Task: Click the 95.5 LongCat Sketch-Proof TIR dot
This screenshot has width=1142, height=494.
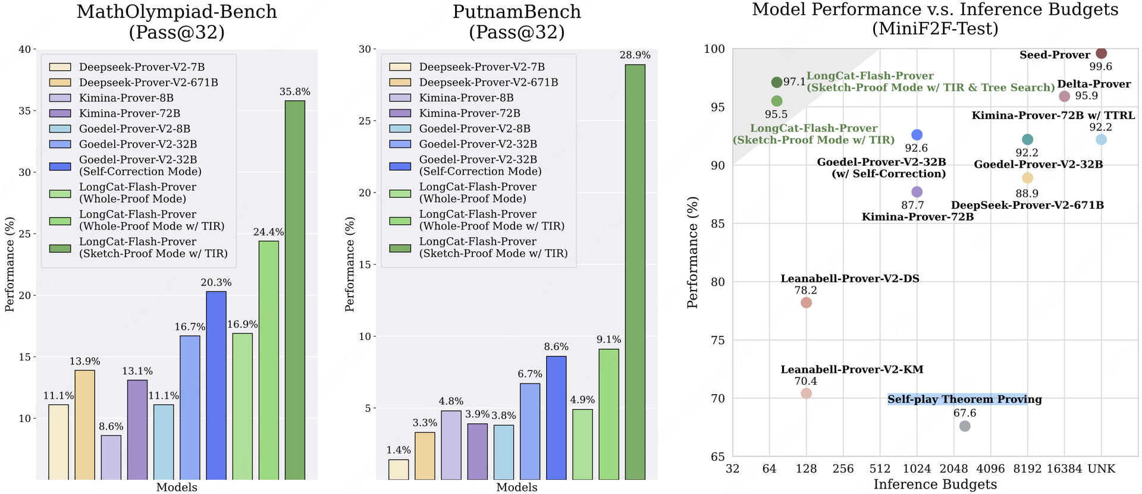Action: coord(777,101)
